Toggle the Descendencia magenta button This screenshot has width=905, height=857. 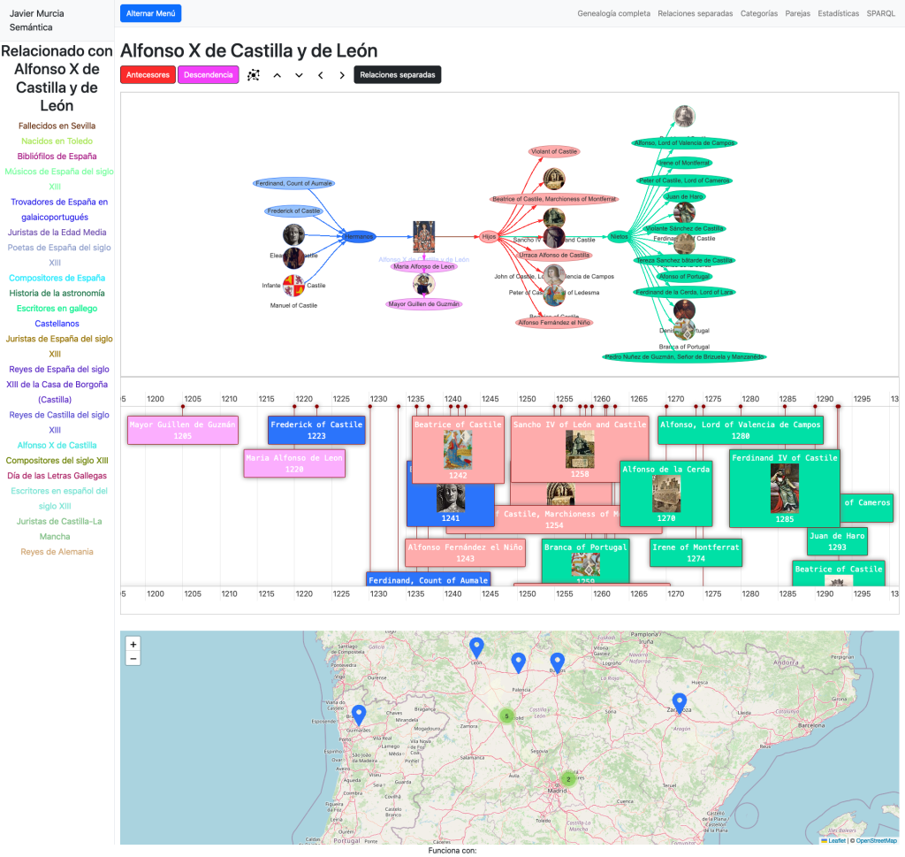[208, 75]
